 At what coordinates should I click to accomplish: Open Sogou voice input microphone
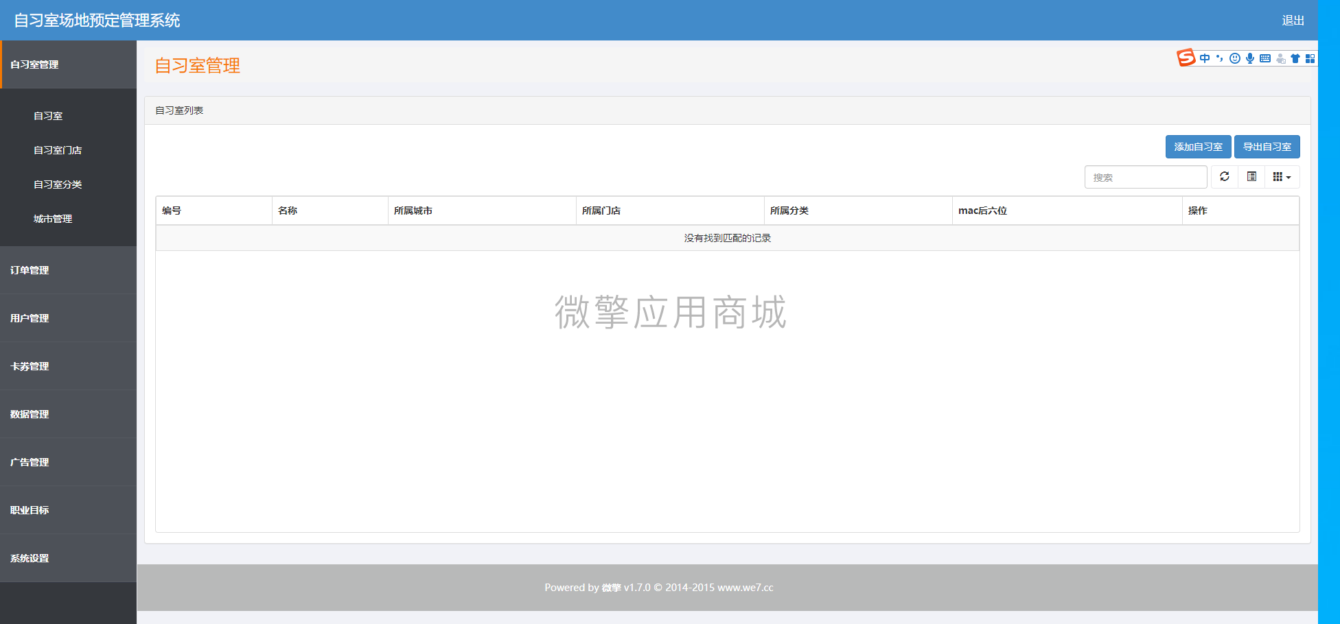tap(1249, 58)
